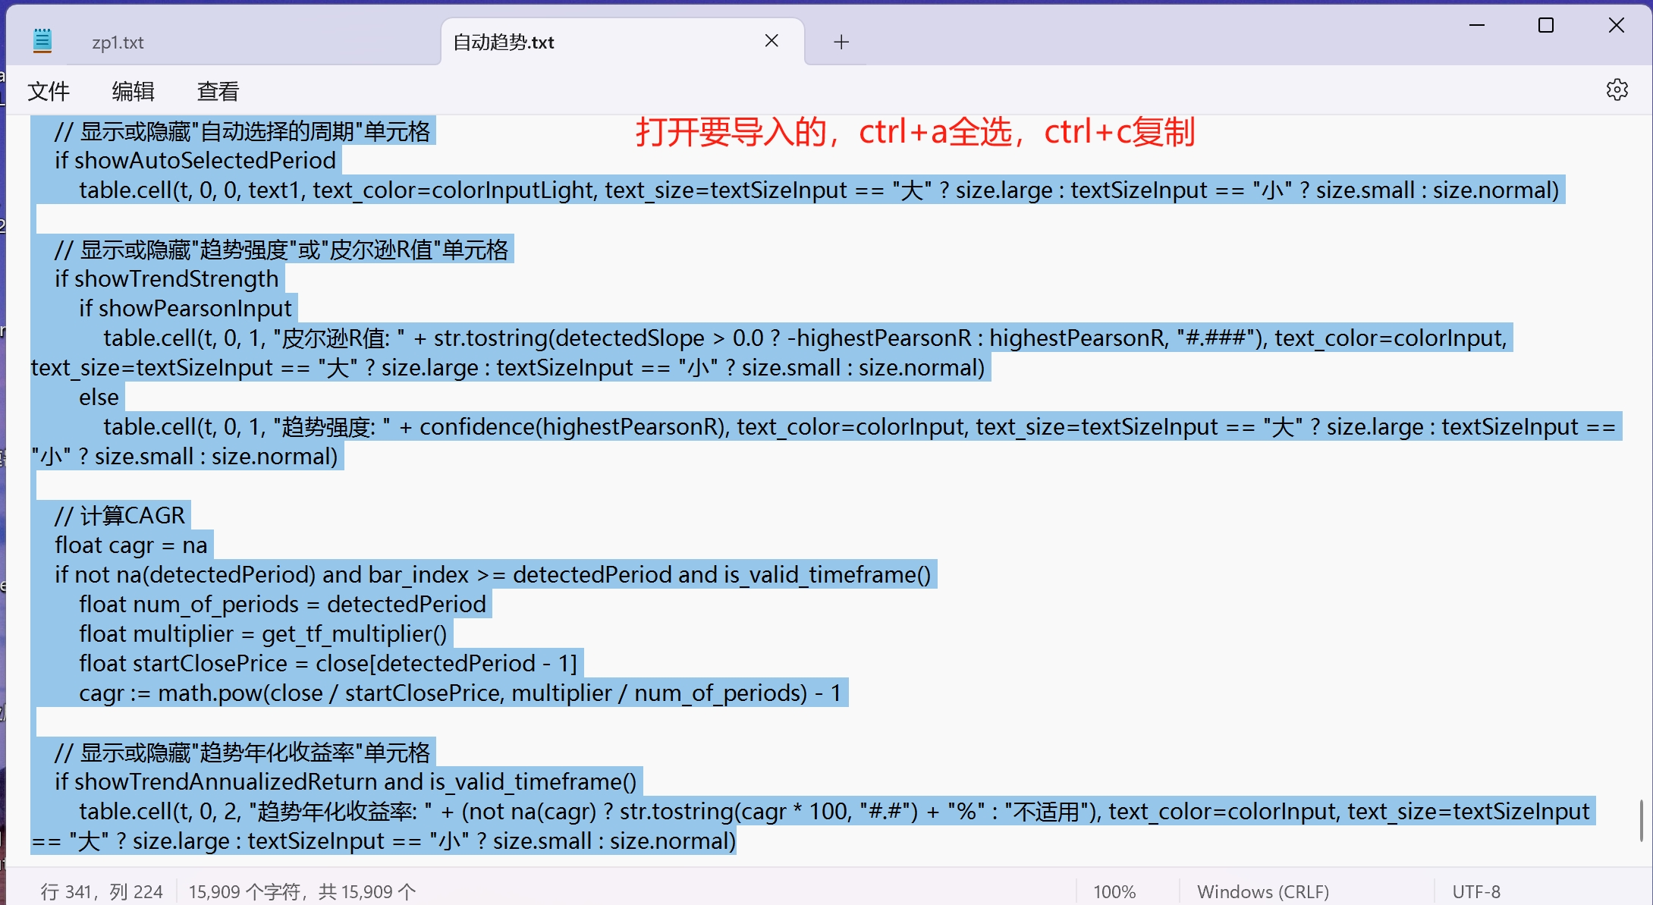The image size is (1653, 905).
Task: Minimize the Notepad window
Action: pos(1476,26)
